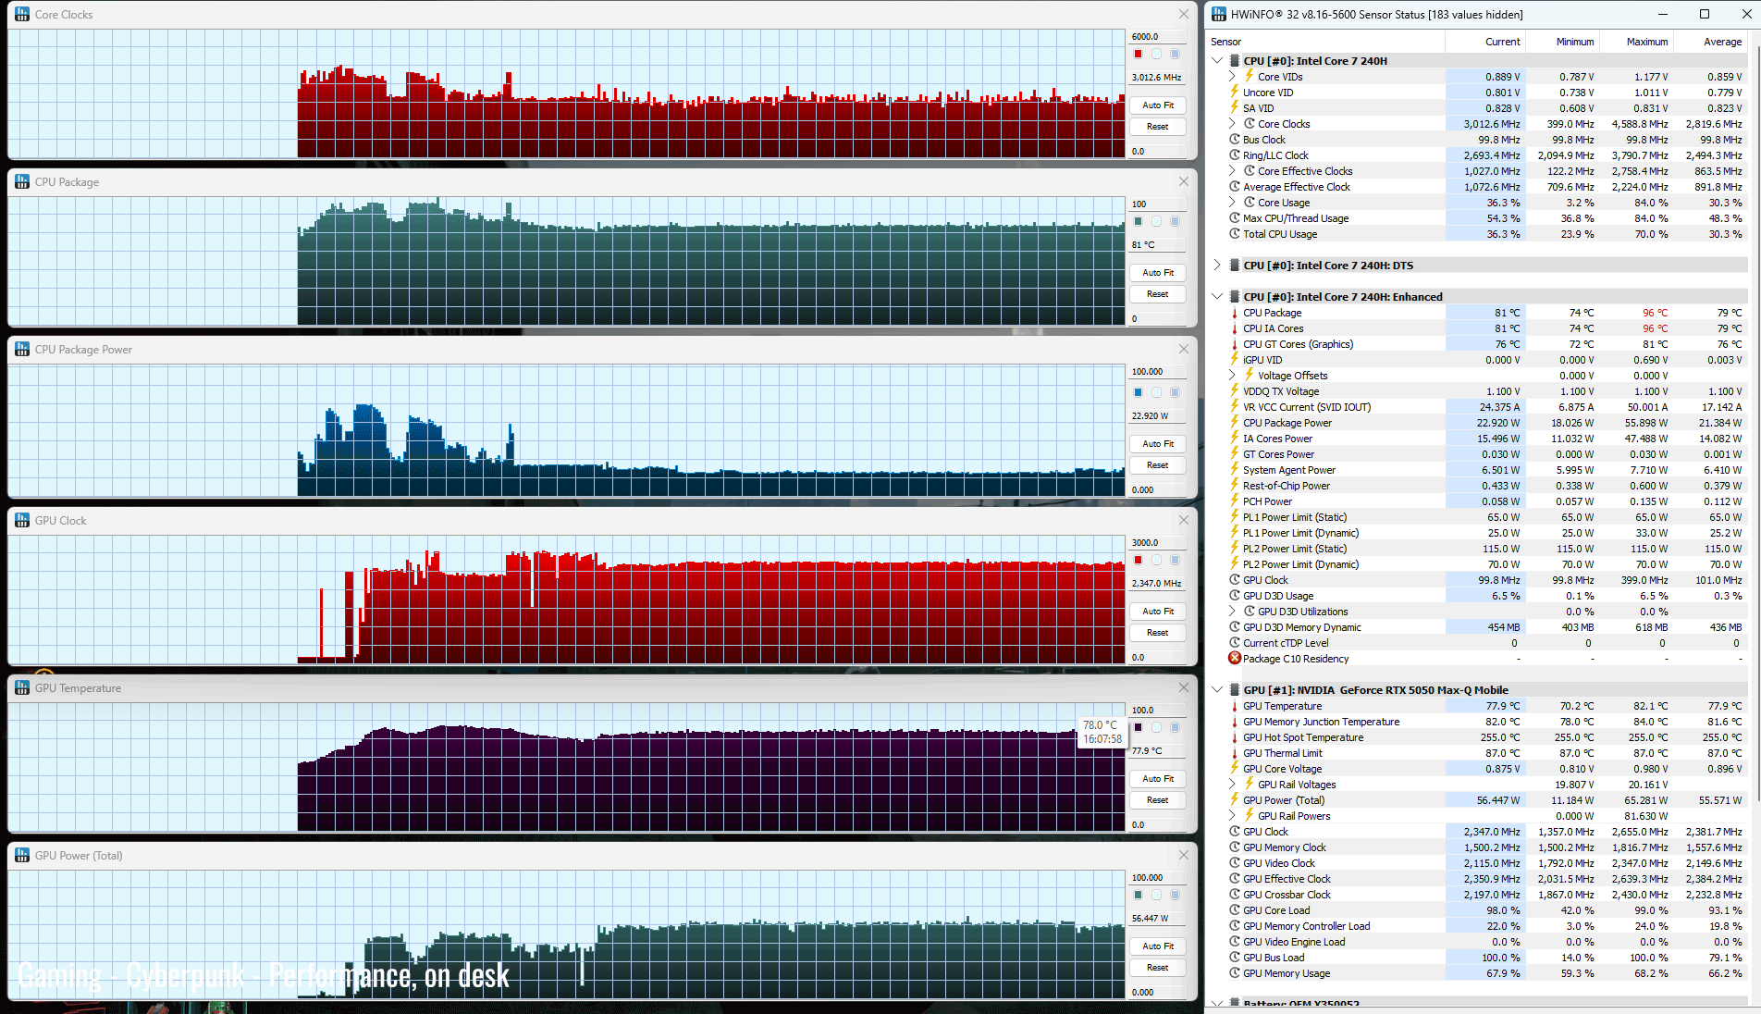Expand the CPU Intel Core 7 240H: DTS section
This screenshot has width=1761, height=1014.
click(x=1217, y=265)
